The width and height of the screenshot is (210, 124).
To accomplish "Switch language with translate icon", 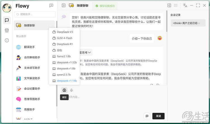I will click(185, 5).
